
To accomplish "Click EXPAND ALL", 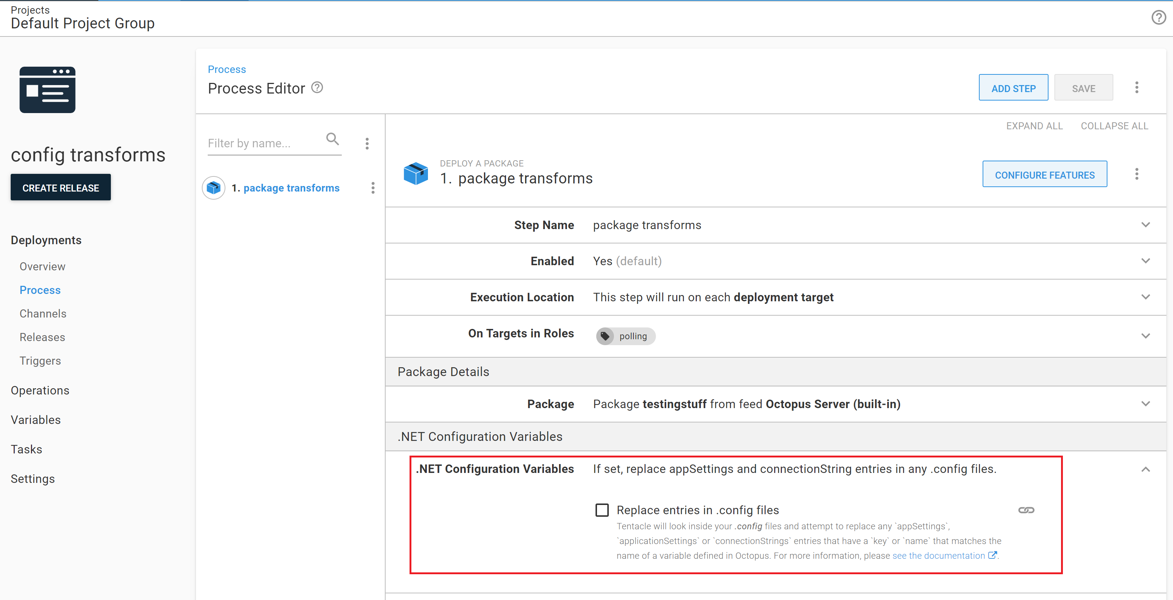I will [1034, 126].
